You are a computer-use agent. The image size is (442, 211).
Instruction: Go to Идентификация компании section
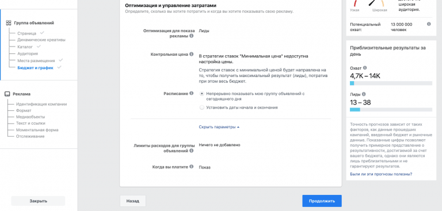[x=41, y=104]
